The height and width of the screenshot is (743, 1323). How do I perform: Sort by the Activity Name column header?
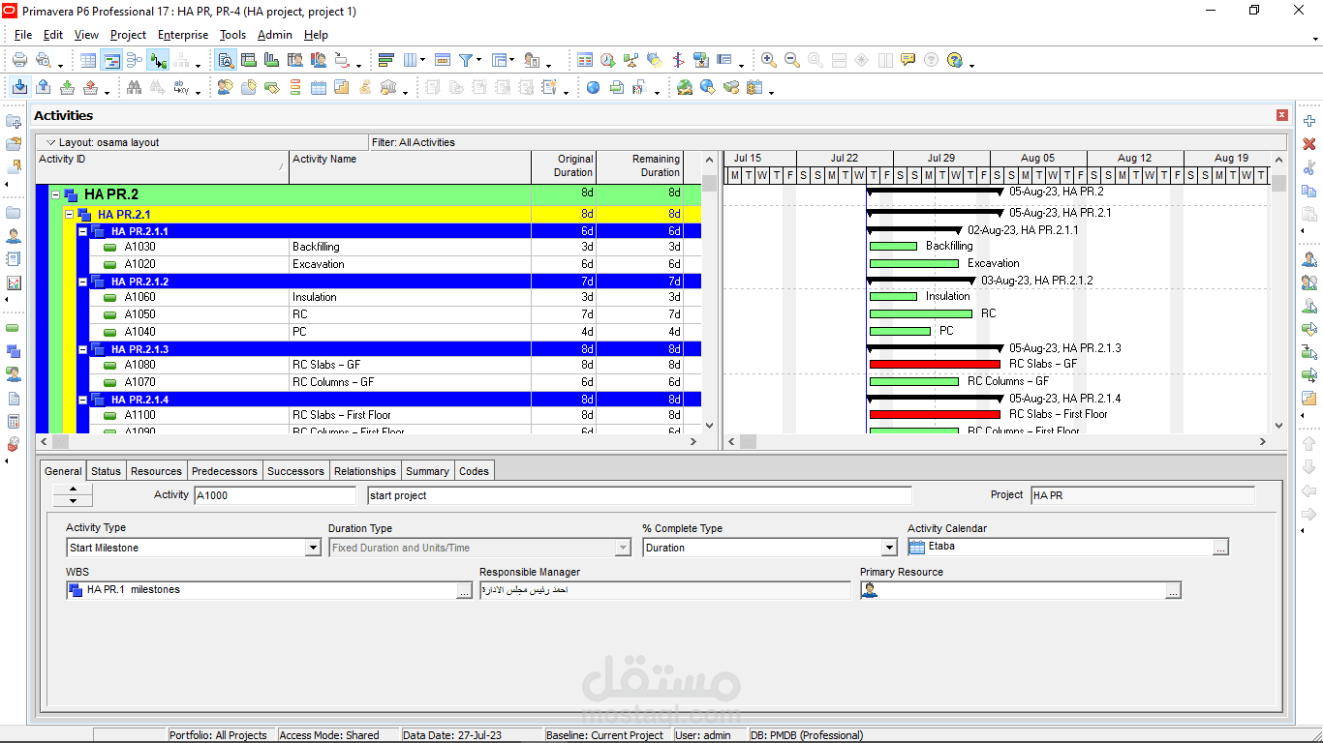tap(410, 166)
